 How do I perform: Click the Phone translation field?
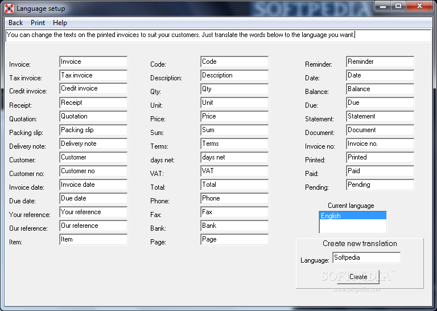tap(234, 198)
